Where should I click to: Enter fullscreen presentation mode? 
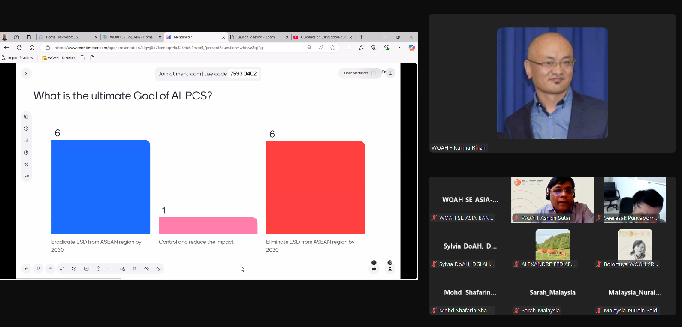point(62,269)
